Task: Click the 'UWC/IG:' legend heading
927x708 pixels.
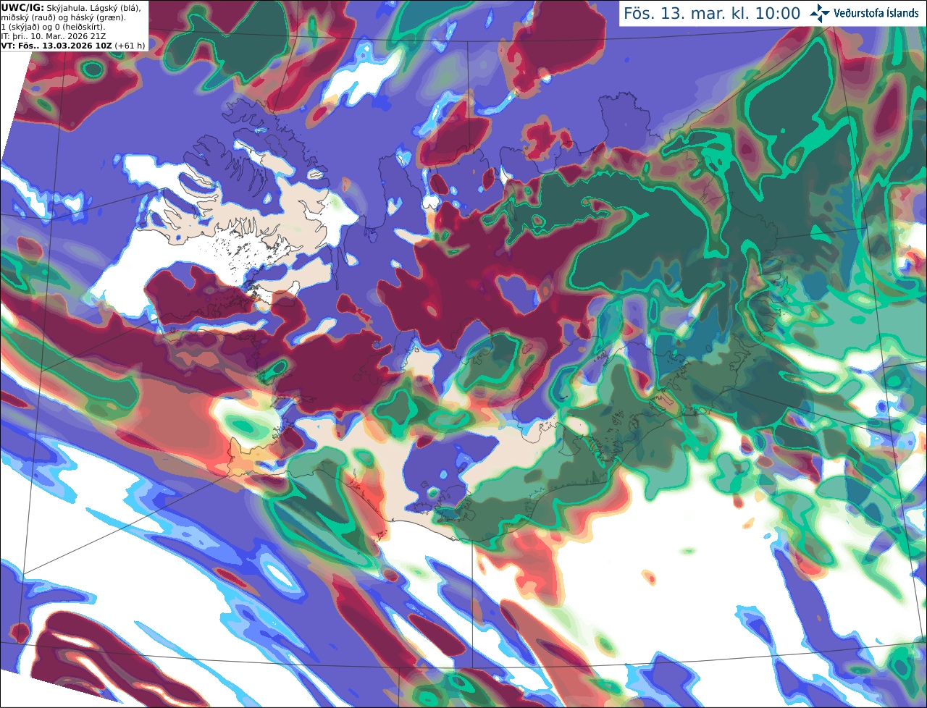Action: (x=22, y=7)
